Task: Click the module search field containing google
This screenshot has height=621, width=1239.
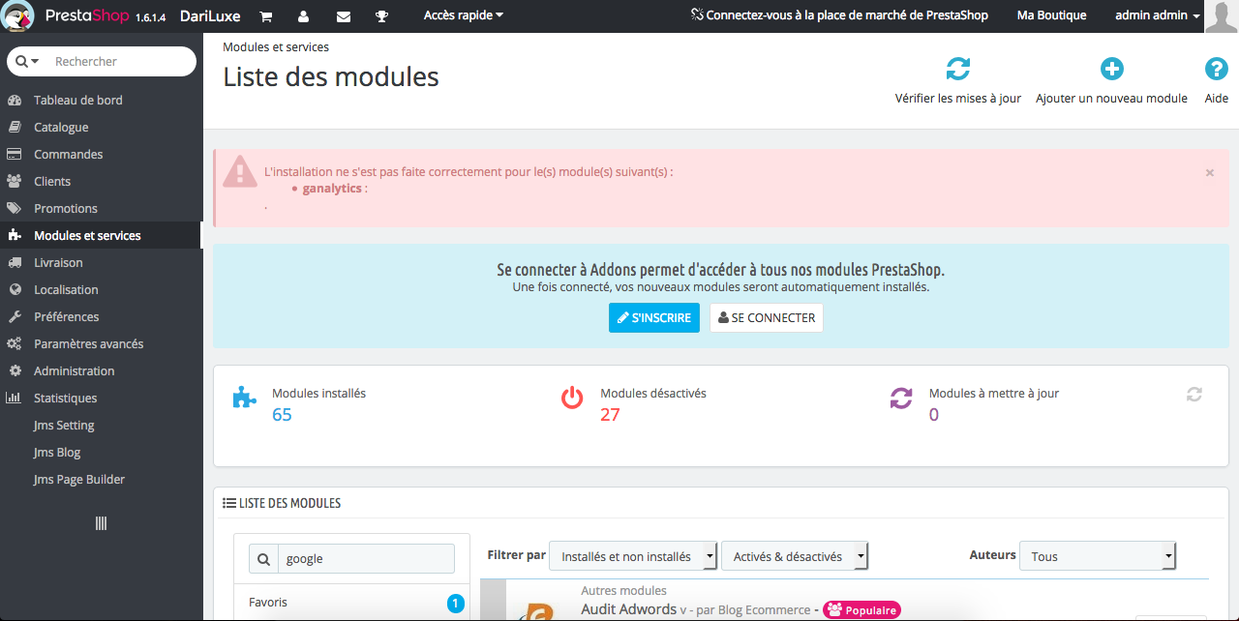Action: pos(365,558)
